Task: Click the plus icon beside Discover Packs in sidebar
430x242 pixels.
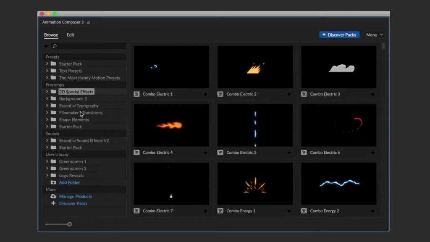Action: click(54, 203)
